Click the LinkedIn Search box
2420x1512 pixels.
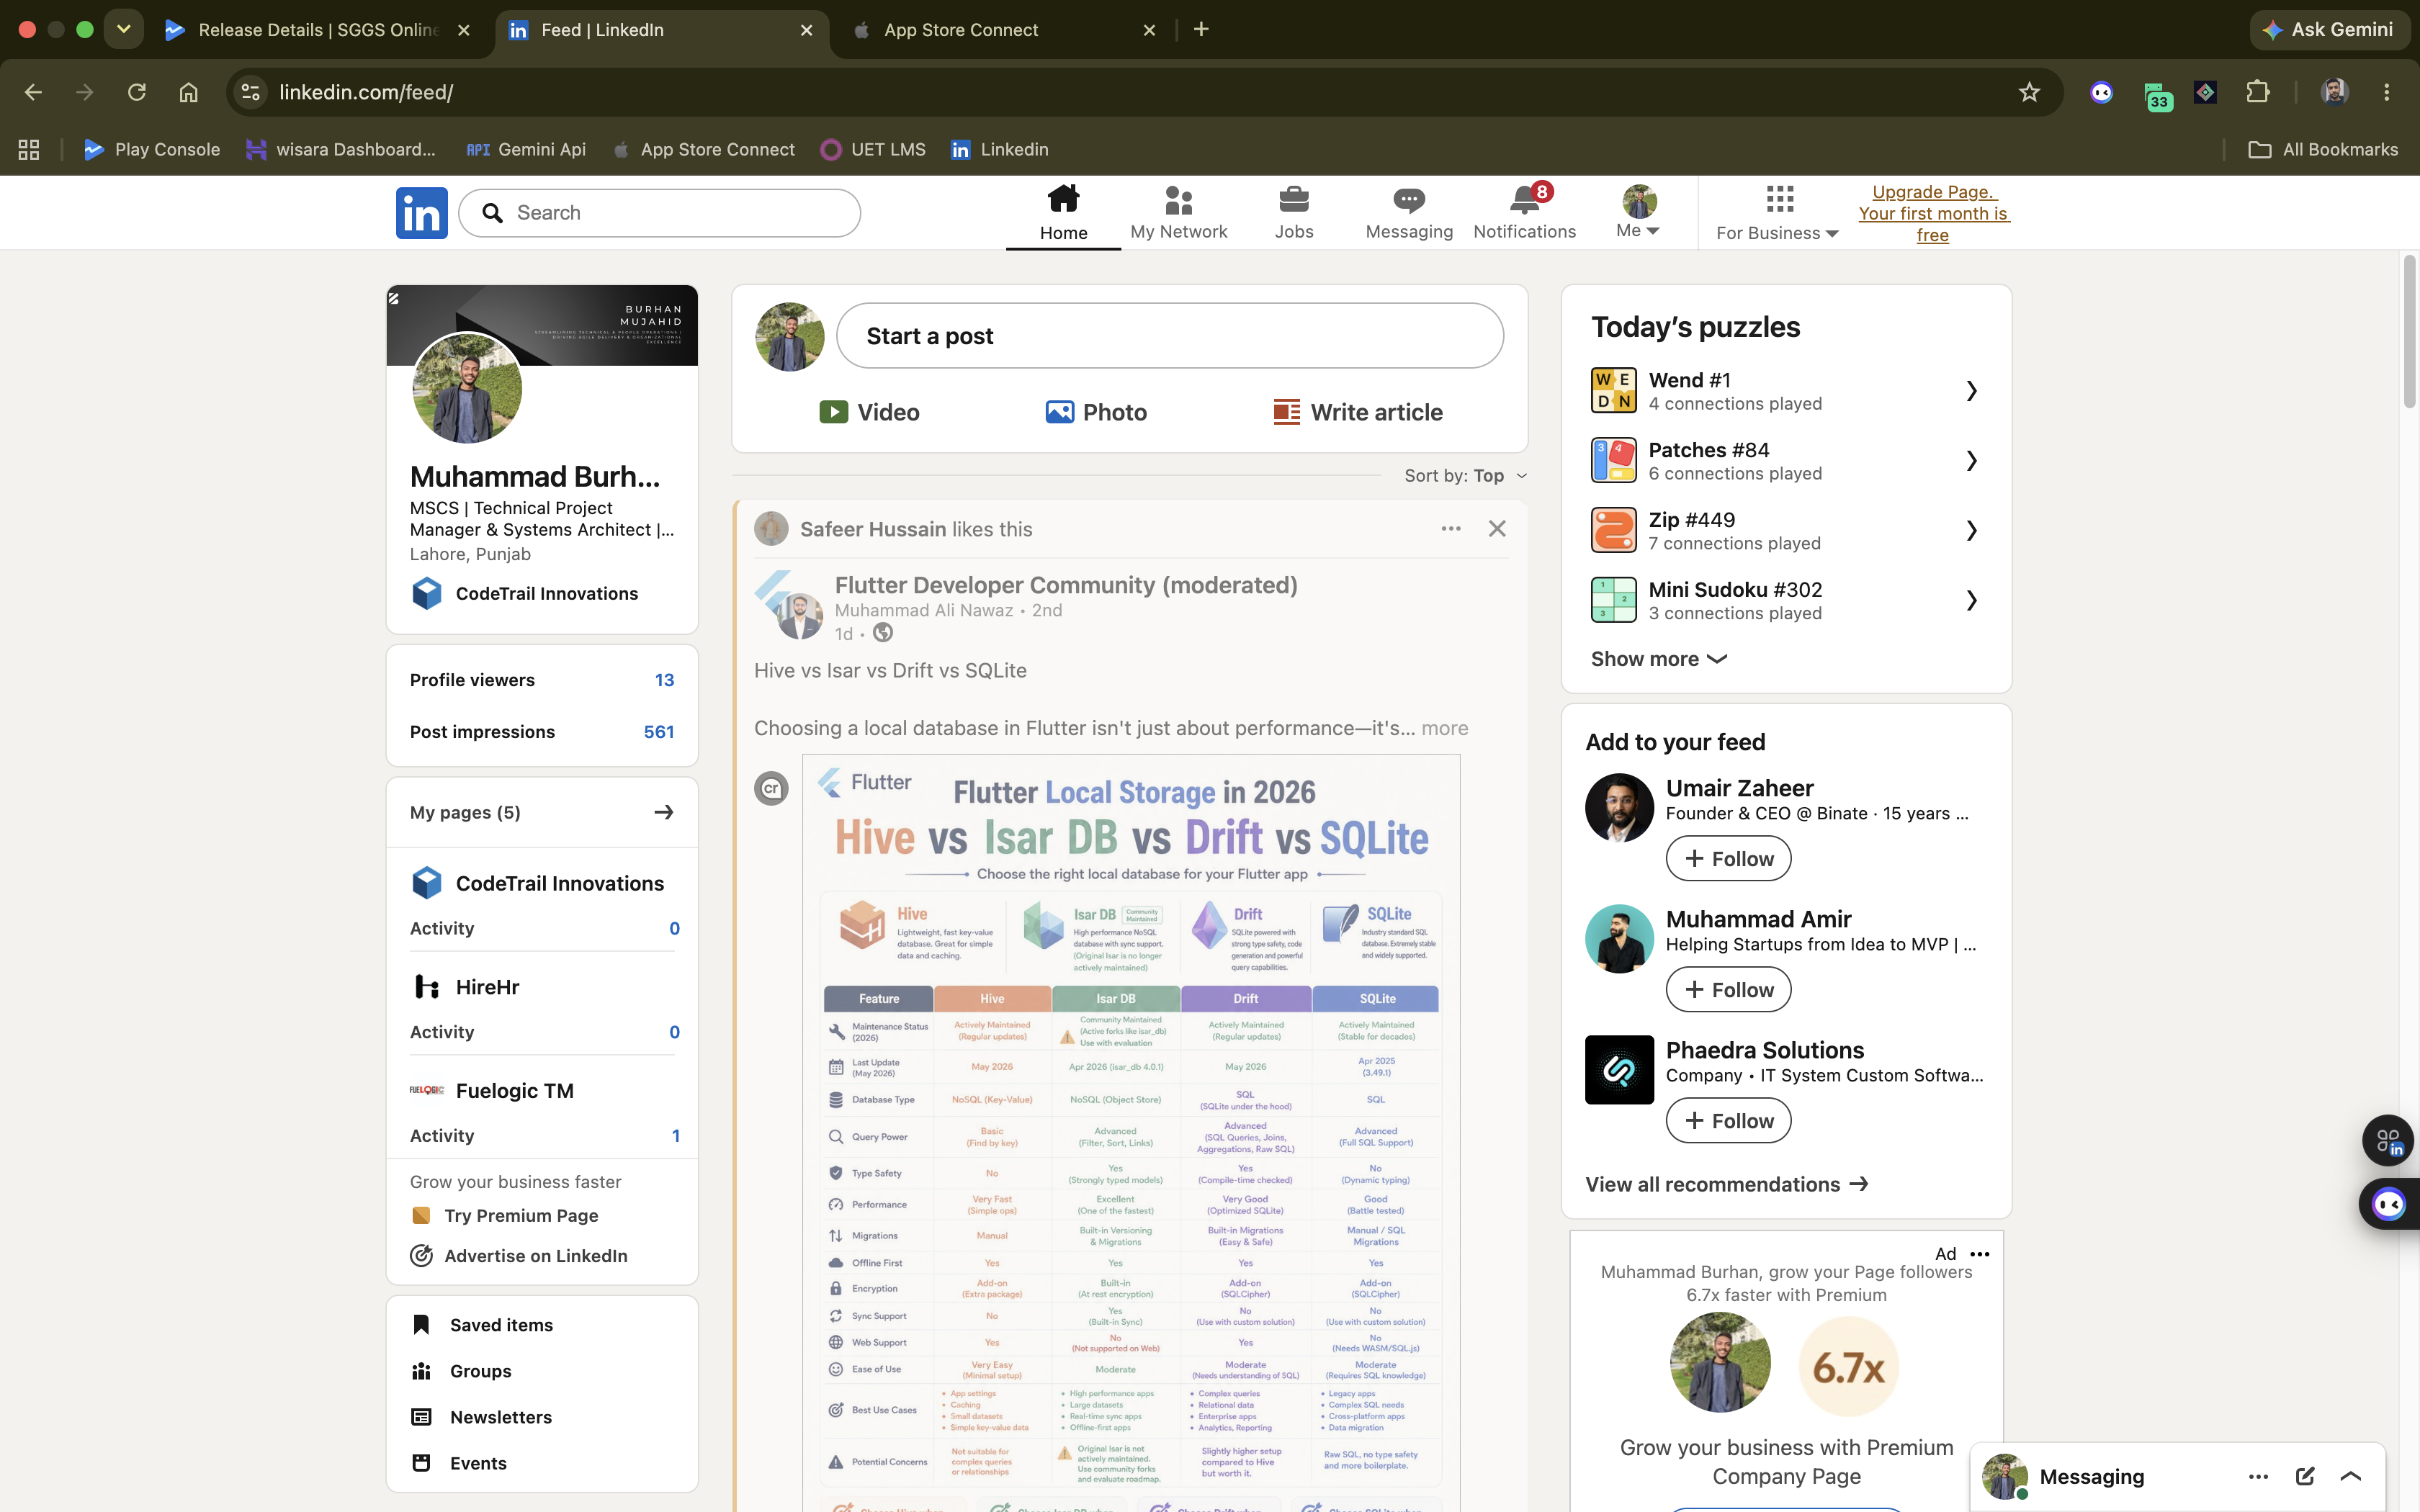(x=659, y=213)
